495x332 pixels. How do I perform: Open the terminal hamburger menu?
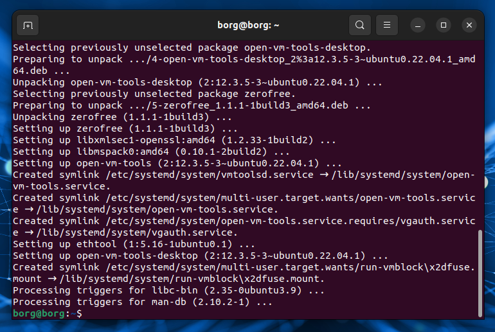click(387, 25)
